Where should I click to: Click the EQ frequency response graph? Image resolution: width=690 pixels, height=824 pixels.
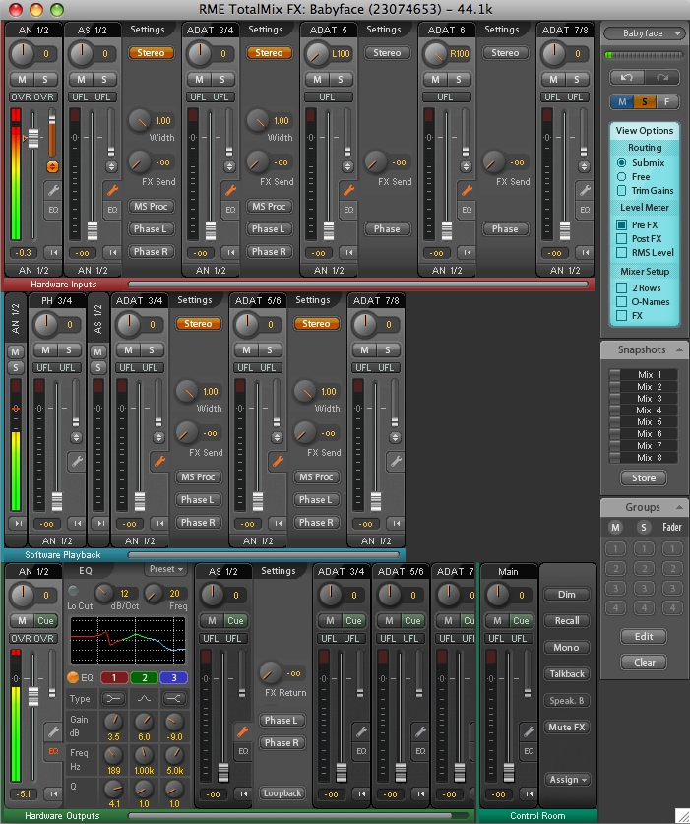tap(128, 640)
